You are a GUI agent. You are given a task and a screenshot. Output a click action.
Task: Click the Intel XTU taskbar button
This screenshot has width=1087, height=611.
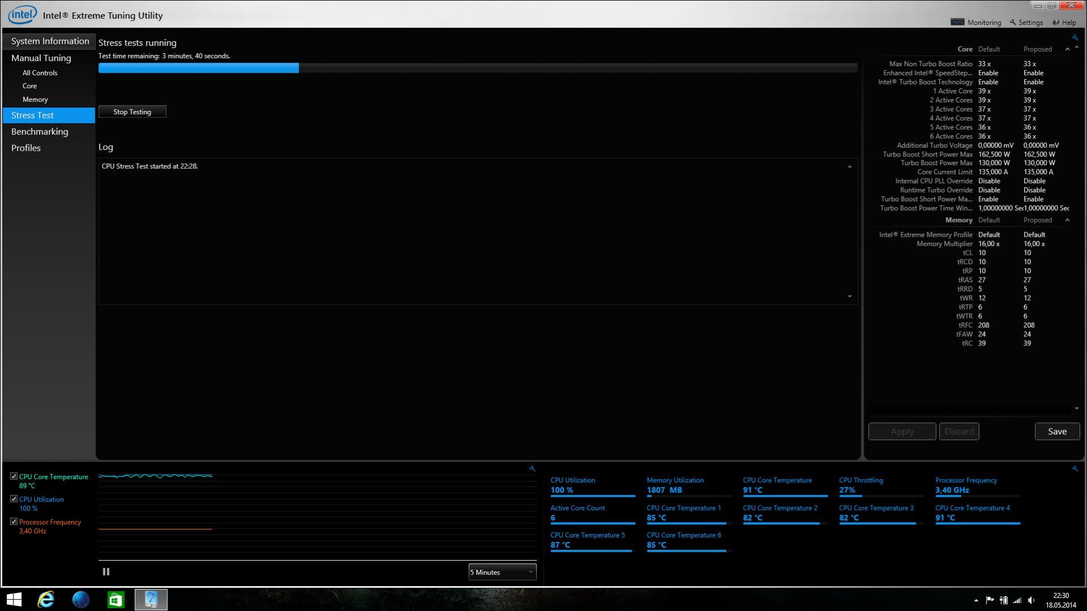151,599
